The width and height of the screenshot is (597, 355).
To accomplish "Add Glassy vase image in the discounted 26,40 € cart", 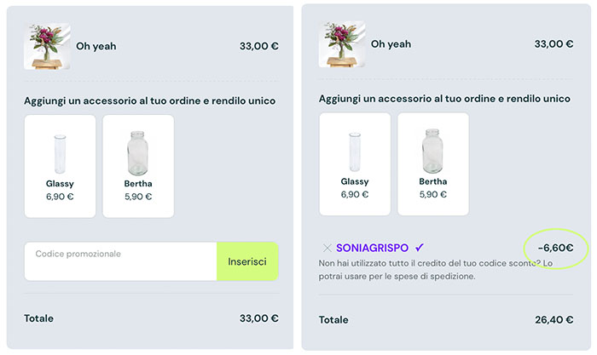I will click(355, 152).
